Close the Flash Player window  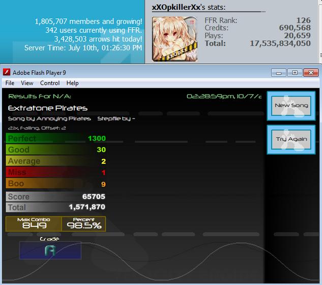pyautogui.click(x=311, y=73)
